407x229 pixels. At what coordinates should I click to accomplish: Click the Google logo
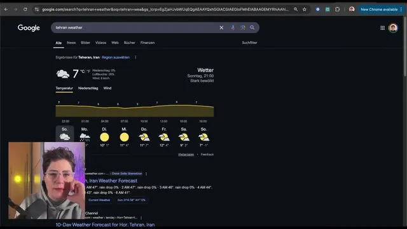pos(29,28)
